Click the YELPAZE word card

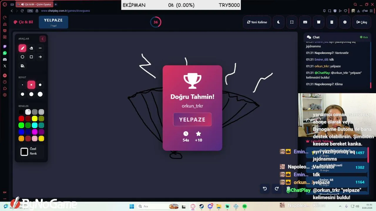(x=53, y=22)
